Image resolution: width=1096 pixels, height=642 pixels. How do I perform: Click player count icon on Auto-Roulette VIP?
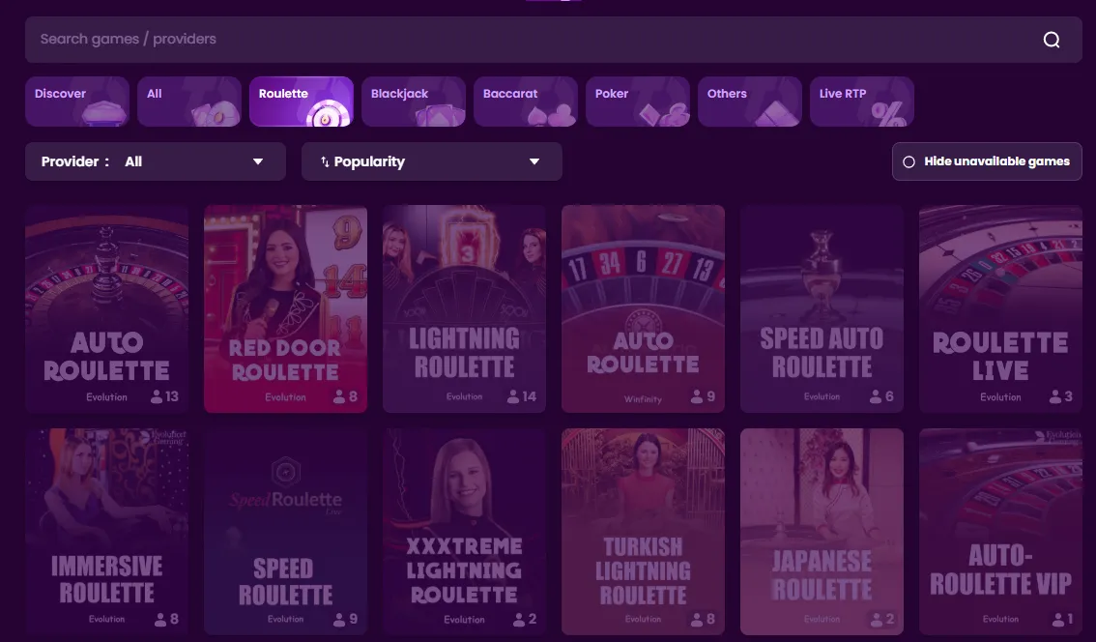pyautogui.click(x=1058, y=620)
